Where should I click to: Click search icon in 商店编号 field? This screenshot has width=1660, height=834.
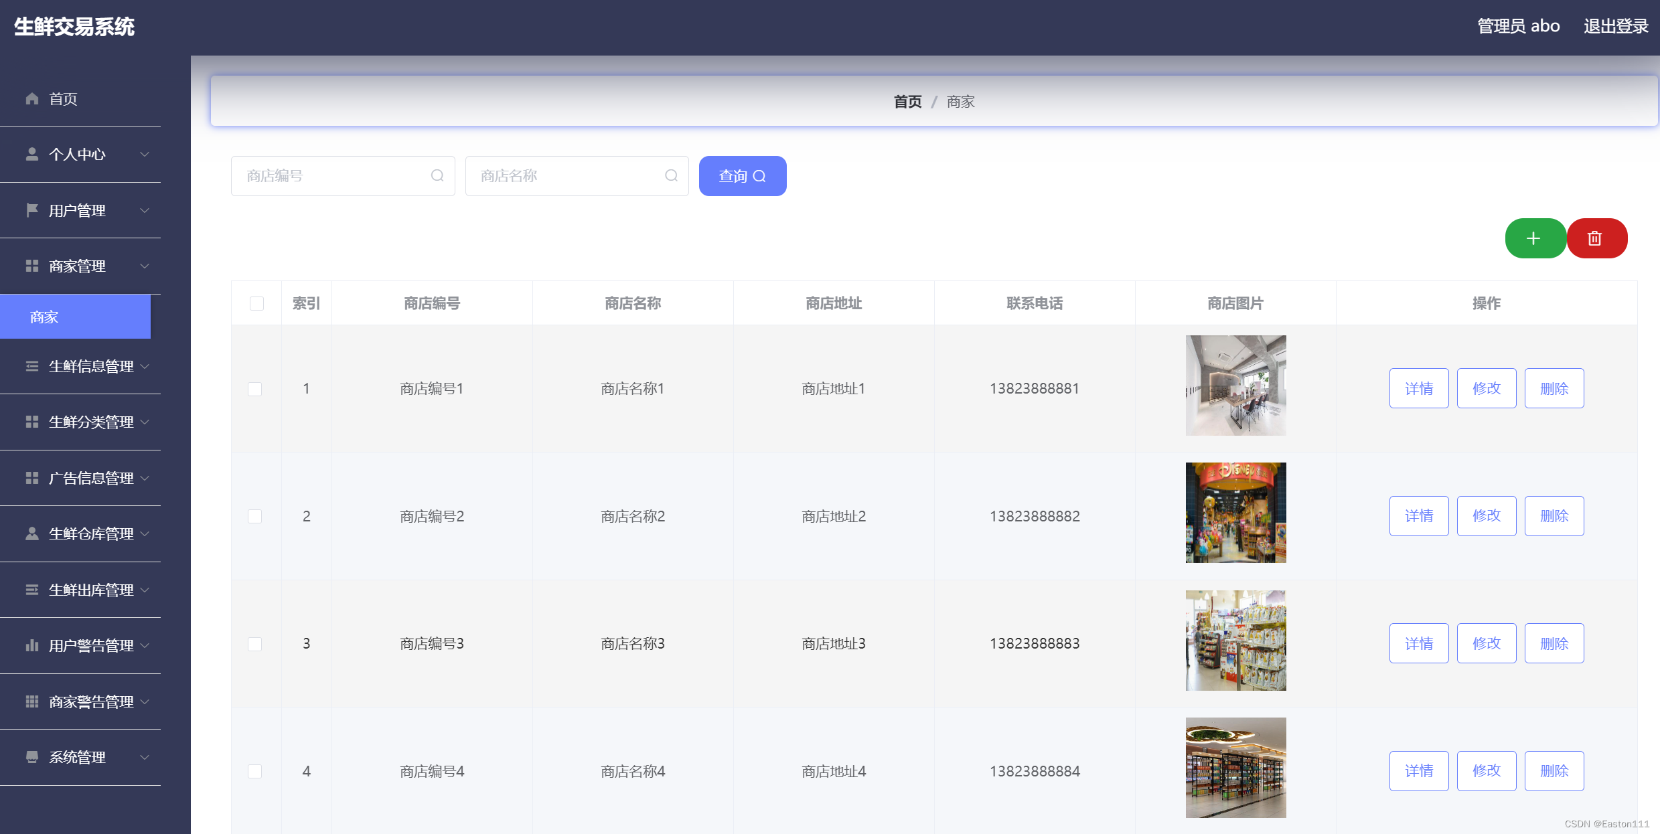point(437,175)
